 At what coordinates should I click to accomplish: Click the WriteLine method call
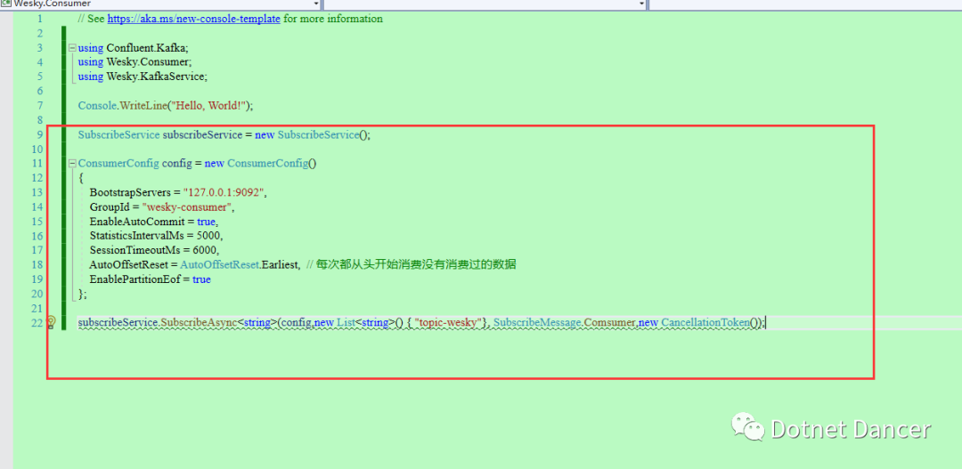[x=143, y=105]
